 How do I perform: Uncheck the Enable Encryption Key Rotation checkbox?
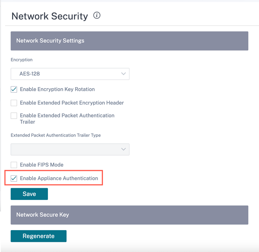14,90
